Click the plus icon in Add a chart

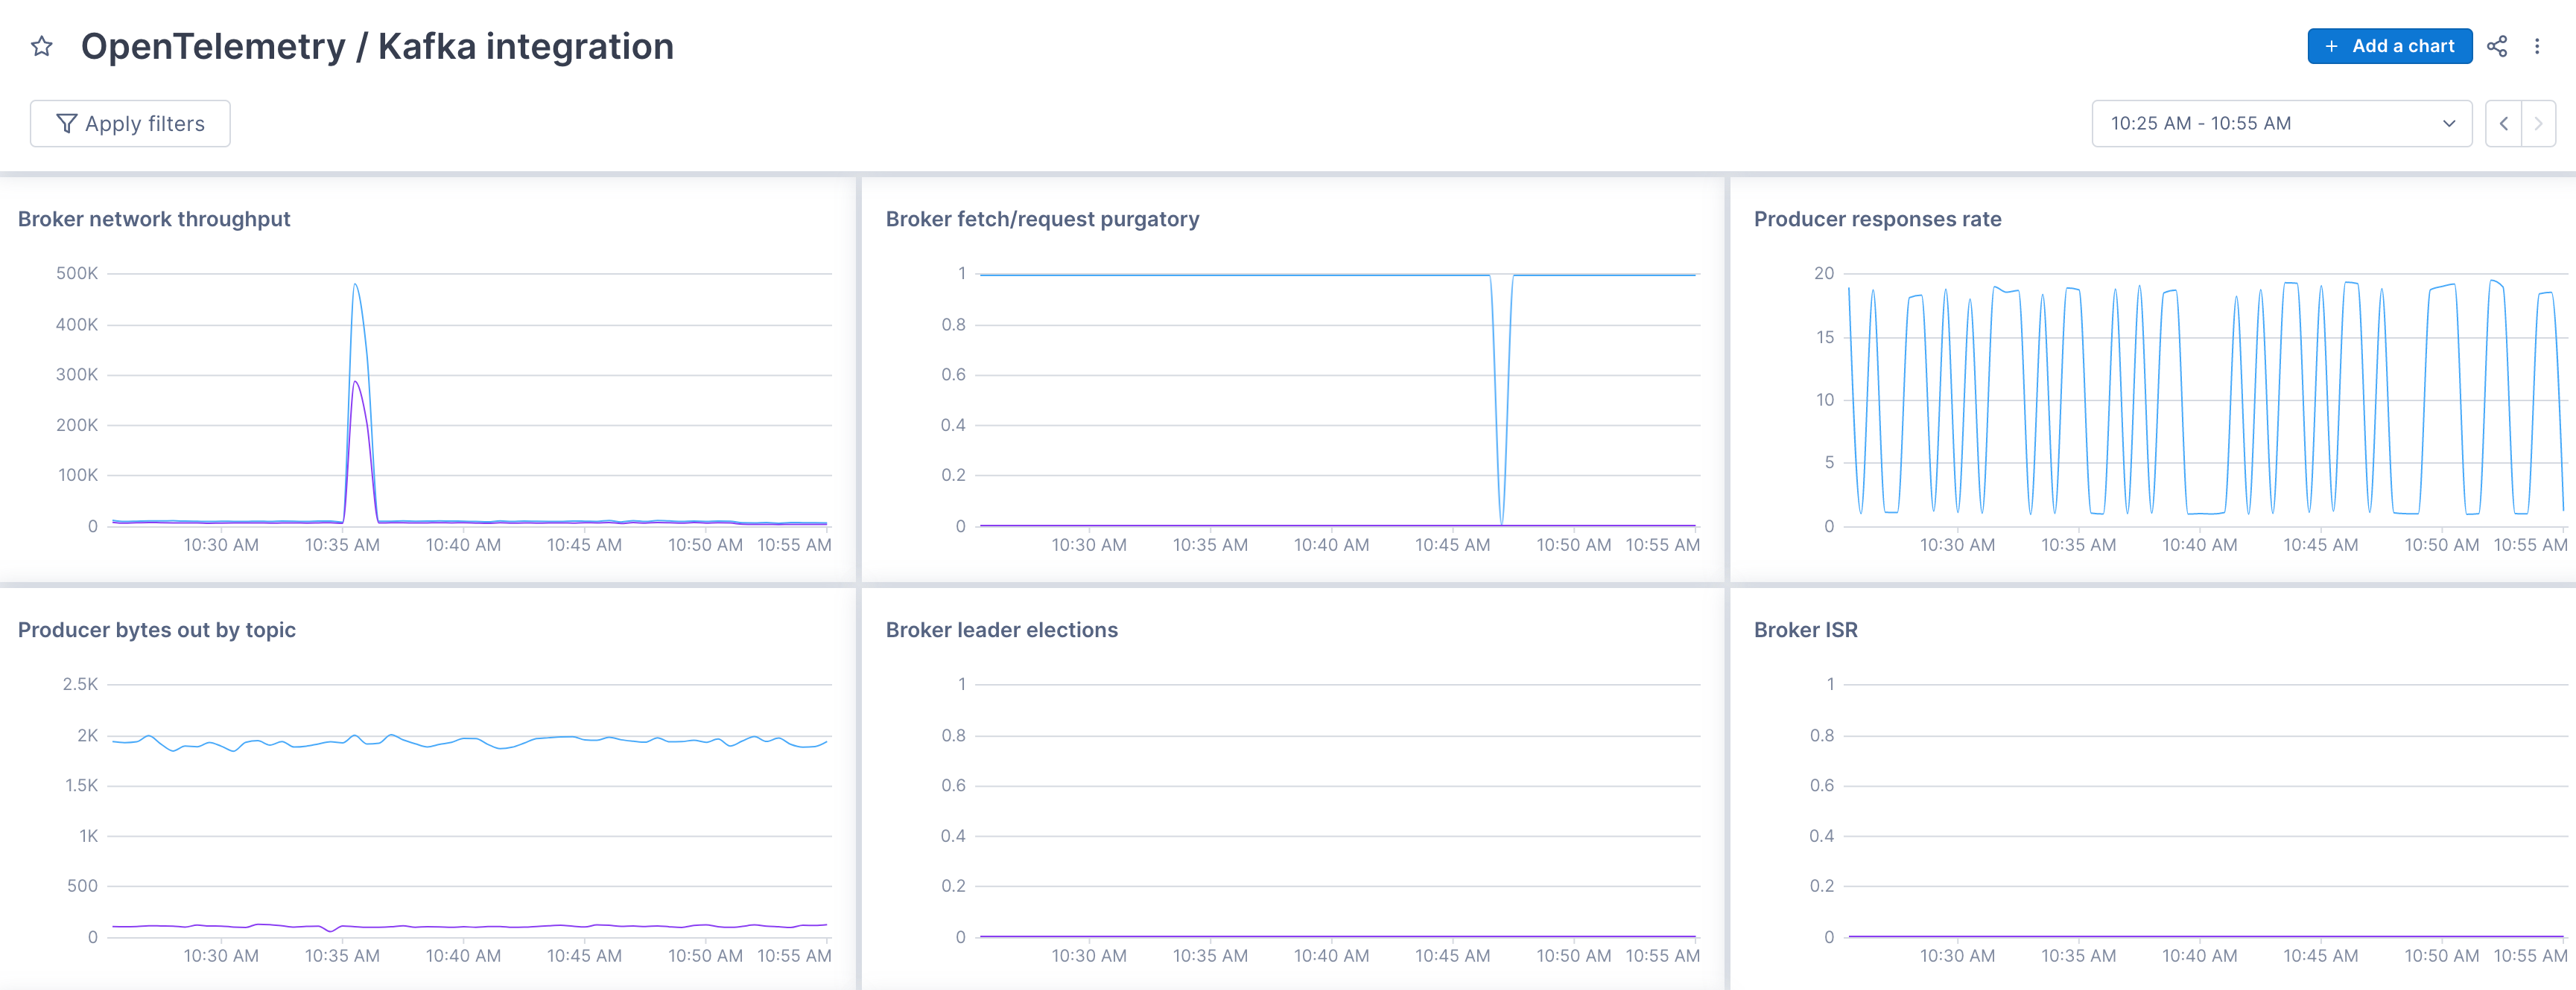2331,46
